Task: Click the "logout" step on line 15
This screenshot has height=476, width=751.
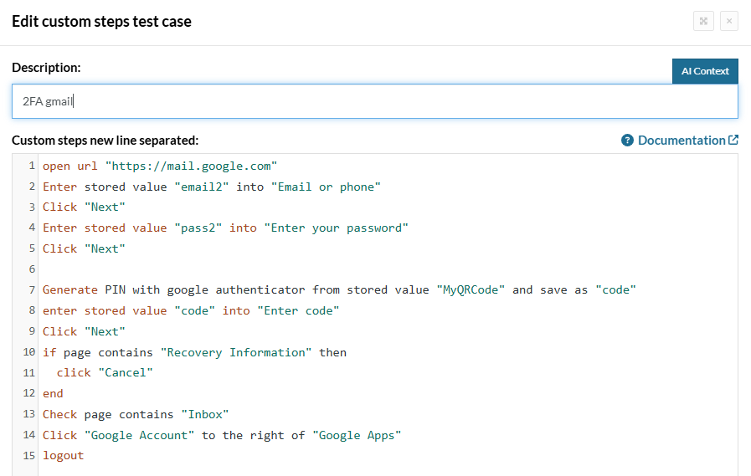Action: click(64, 456)
